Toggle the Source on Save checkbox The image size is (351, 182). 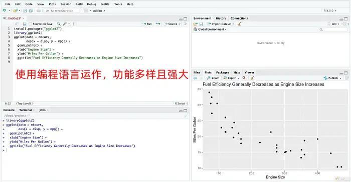31,24
